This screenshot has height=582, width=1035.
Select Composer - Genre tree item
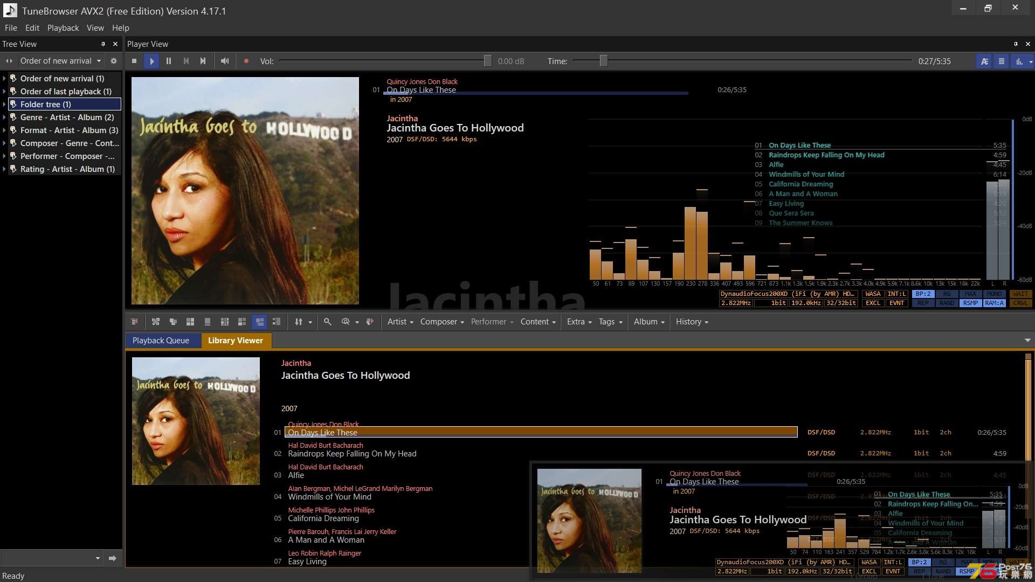tap(65, 143)
